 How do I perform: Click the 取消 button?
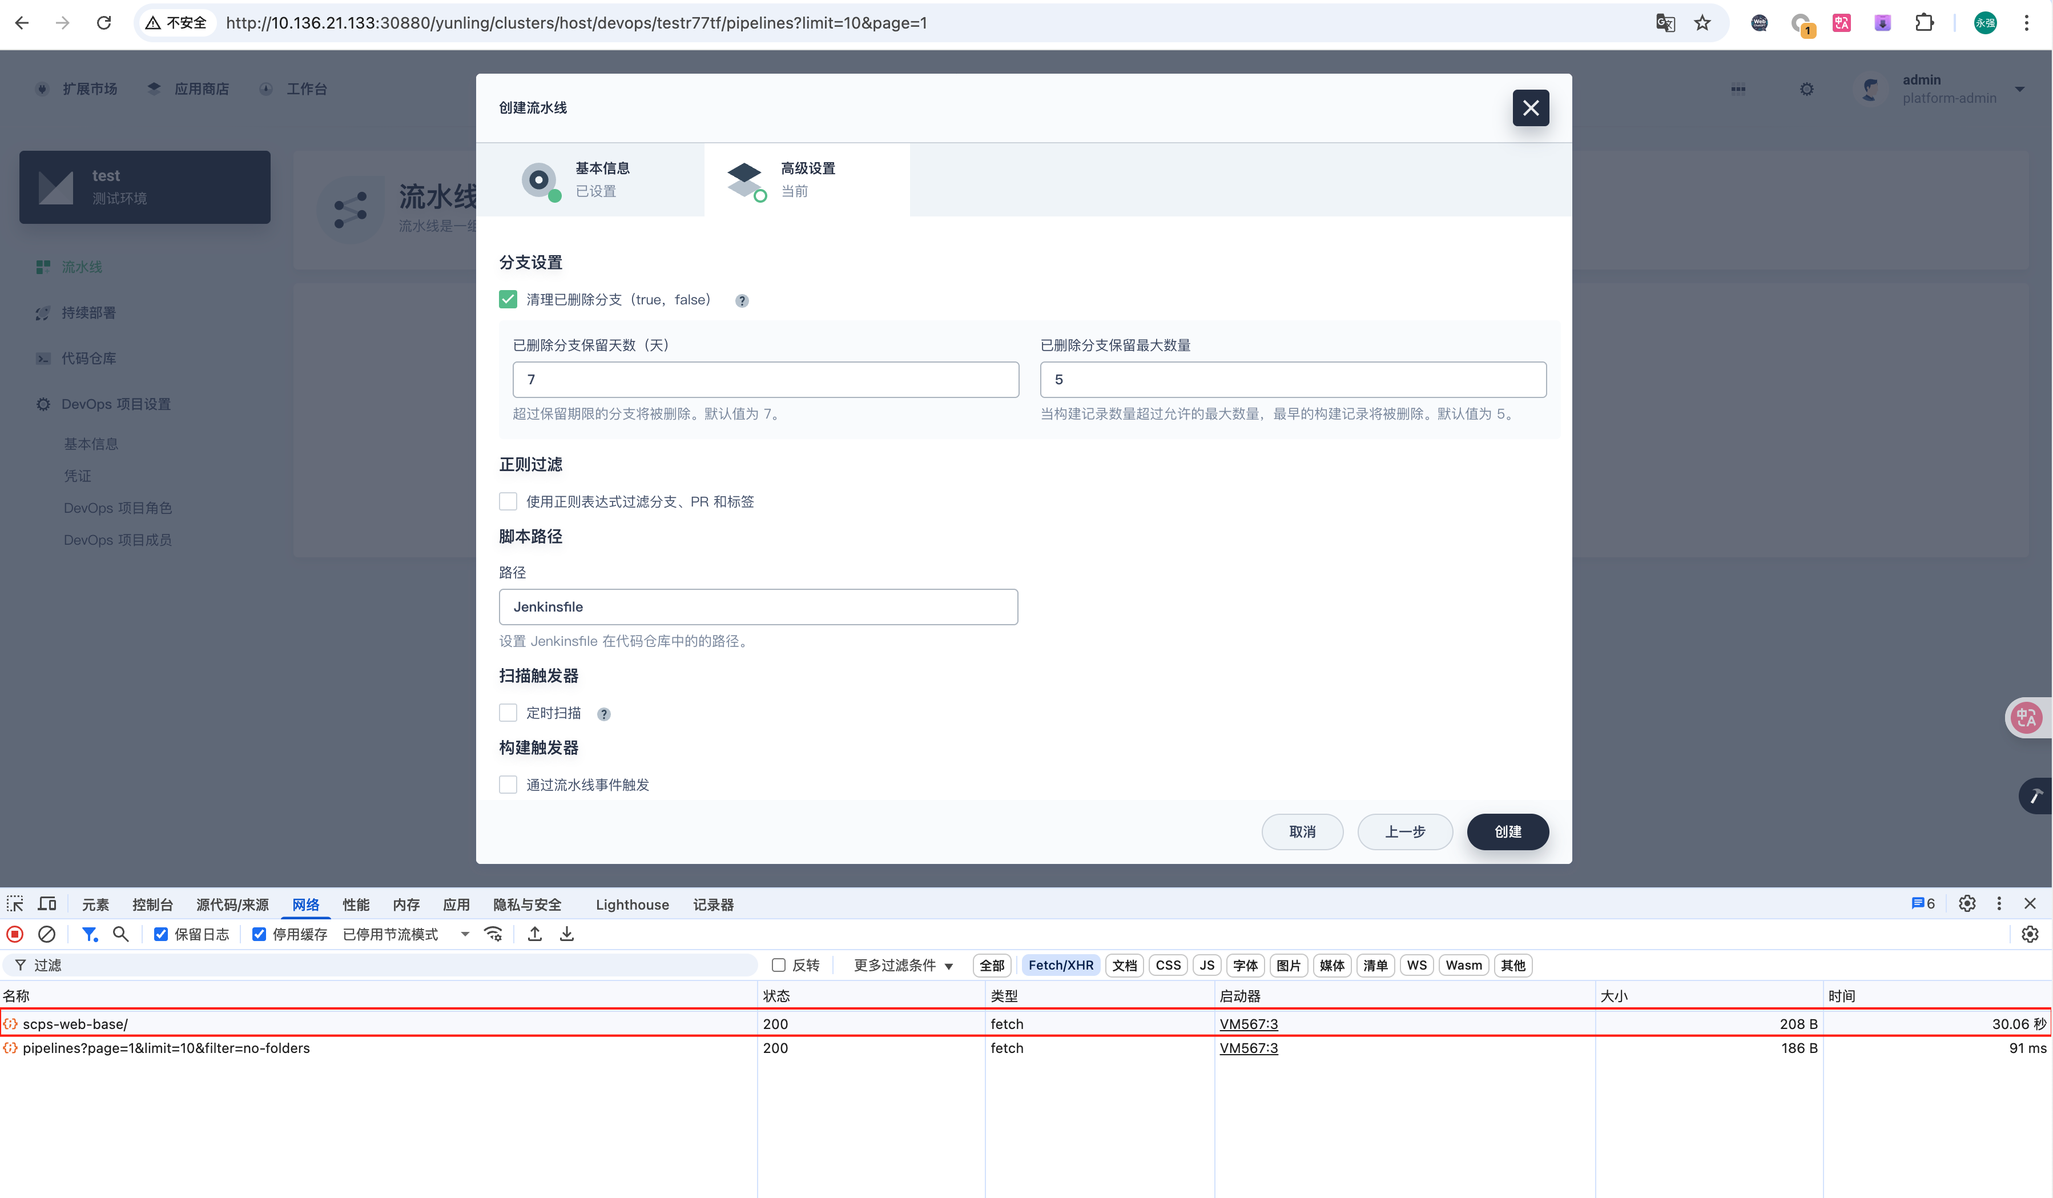1302,831
